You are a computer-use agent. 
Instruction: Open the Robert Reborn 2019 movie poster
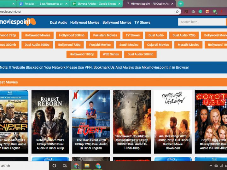pyautogui.click(x=50, y=122)
